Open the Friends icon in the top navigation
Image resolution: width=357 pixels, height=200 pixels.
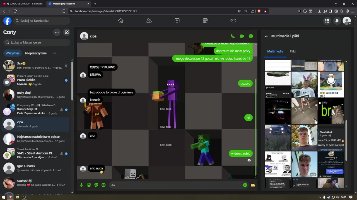coord(149,21)
